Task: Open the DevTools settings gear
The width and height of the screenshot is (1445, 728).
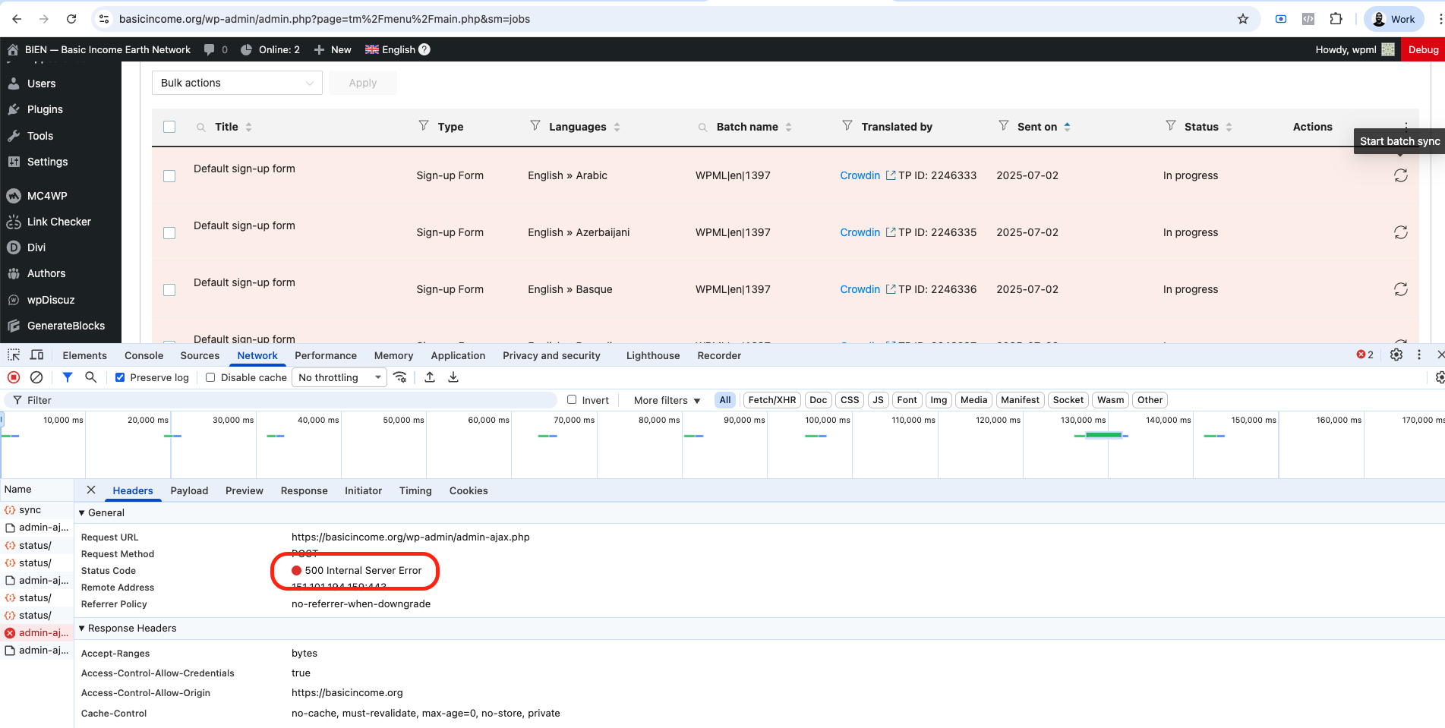Action: [x=1396, y=355]
